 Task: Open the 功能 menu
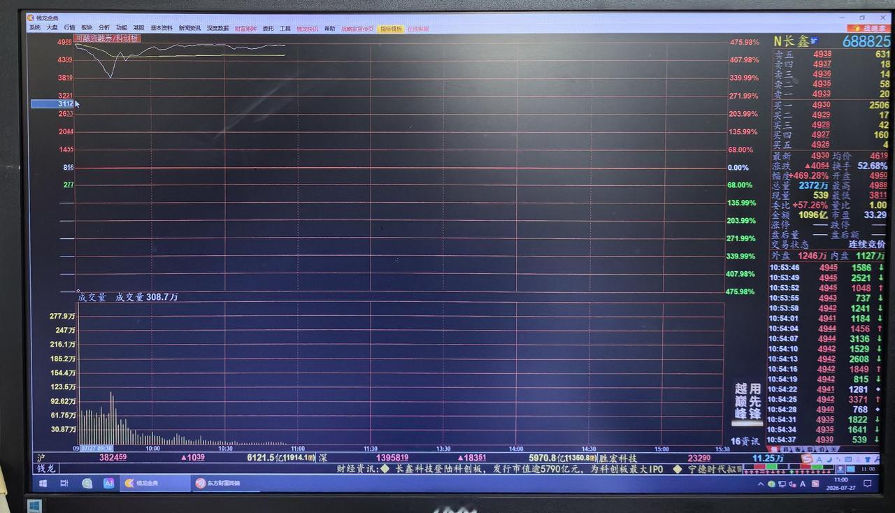point(122,29)
